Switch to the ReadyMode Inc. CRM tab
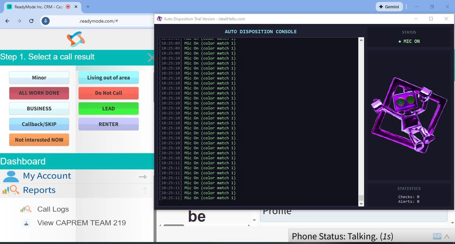The width and height of the screenshot is (455, 244). [x=37, y=7]
